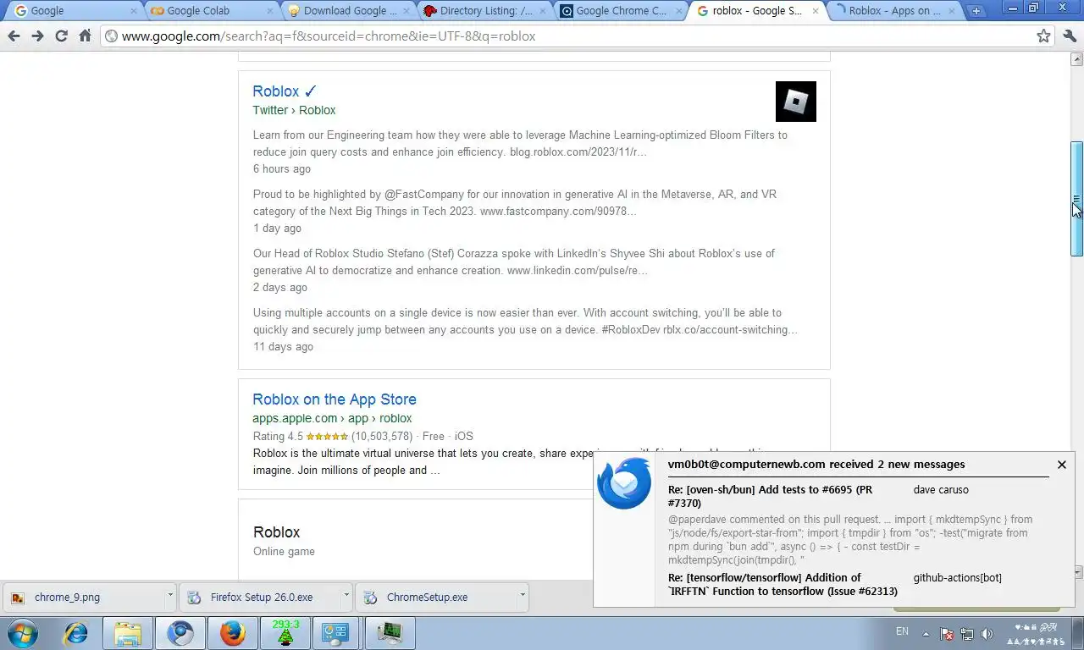
Task: Click blog.roblox.com link in first tweet
Action: (578, 152)
